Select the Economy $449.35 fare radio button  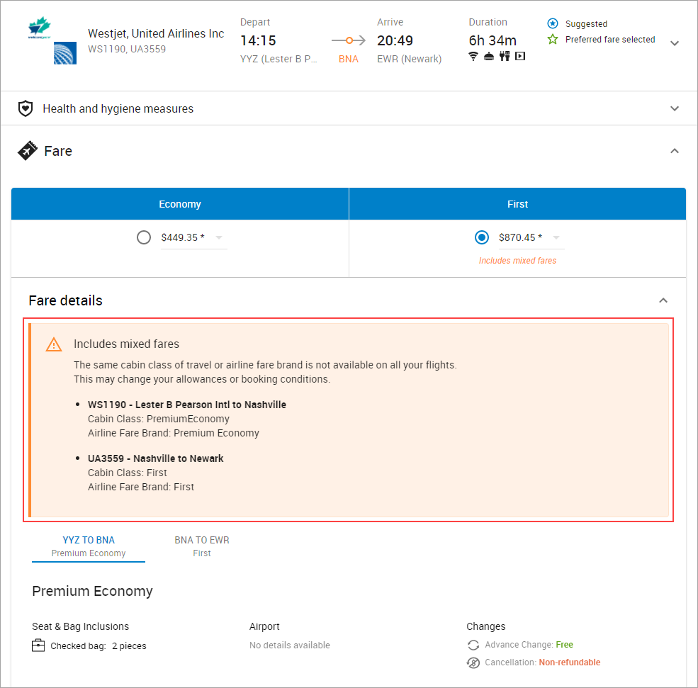pos(144,237)
